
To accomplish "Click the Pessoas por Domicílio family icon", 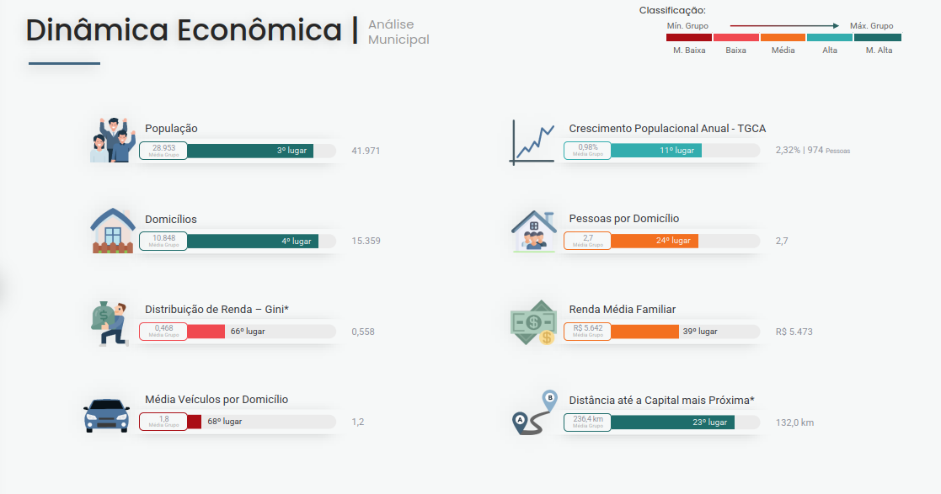I will [534, 231].
